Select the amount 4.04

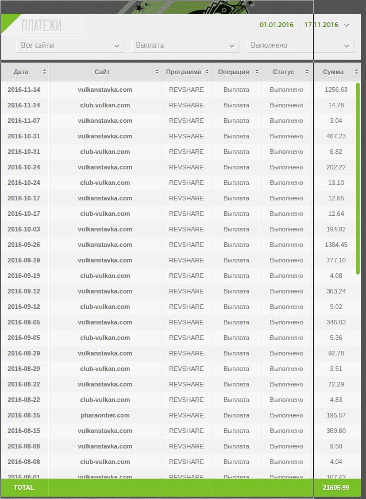pos(336,462)
